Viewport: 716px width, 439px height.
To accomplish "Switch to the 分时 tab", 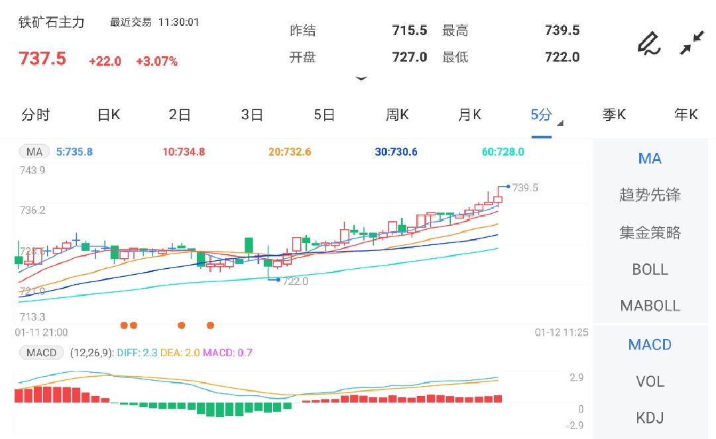I will pyautogui.click(x=36, y=115).
